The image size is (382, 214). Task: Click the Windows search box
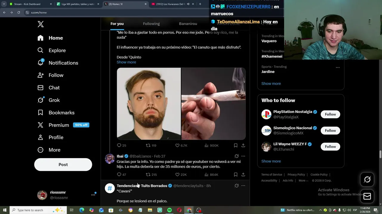click(38, 210)
